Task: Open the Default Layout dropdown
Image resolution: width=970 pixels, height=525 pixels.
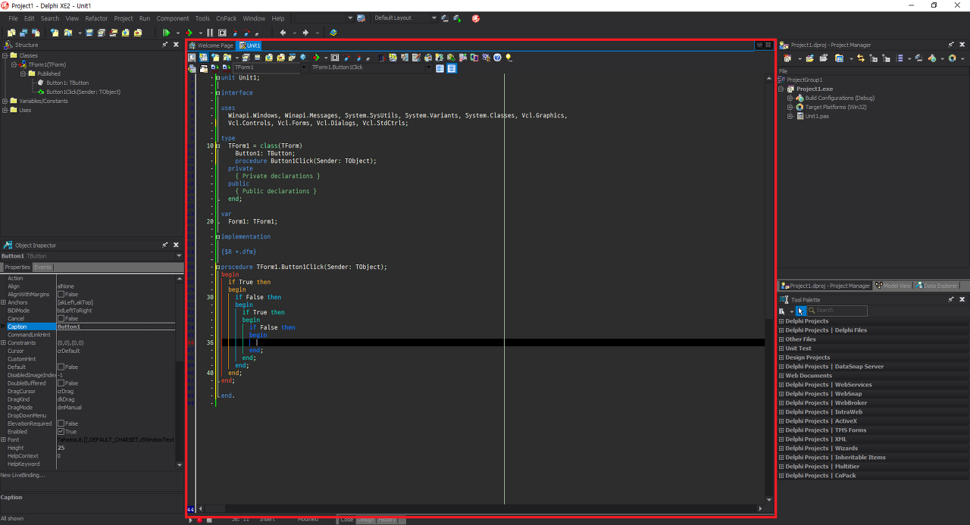Action: pyautogui.click(x=433, y=17)
